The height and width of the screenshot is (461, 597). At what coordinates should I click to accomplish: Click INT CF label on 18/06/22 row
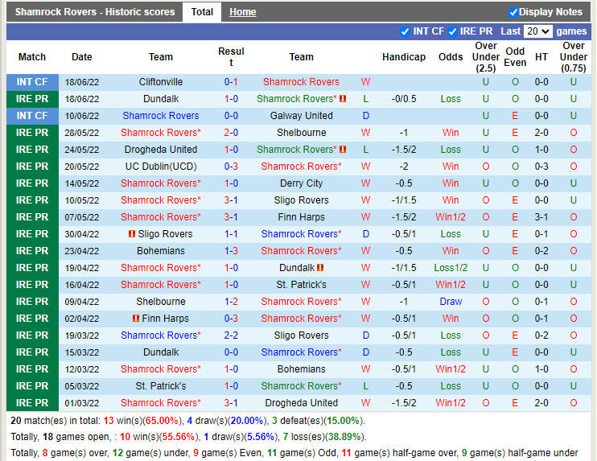tap(32, 82)
